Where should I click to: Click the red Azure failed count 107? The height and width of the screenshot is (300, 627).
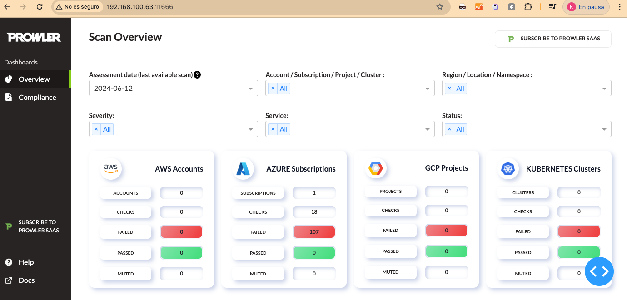tap(314, 232)
